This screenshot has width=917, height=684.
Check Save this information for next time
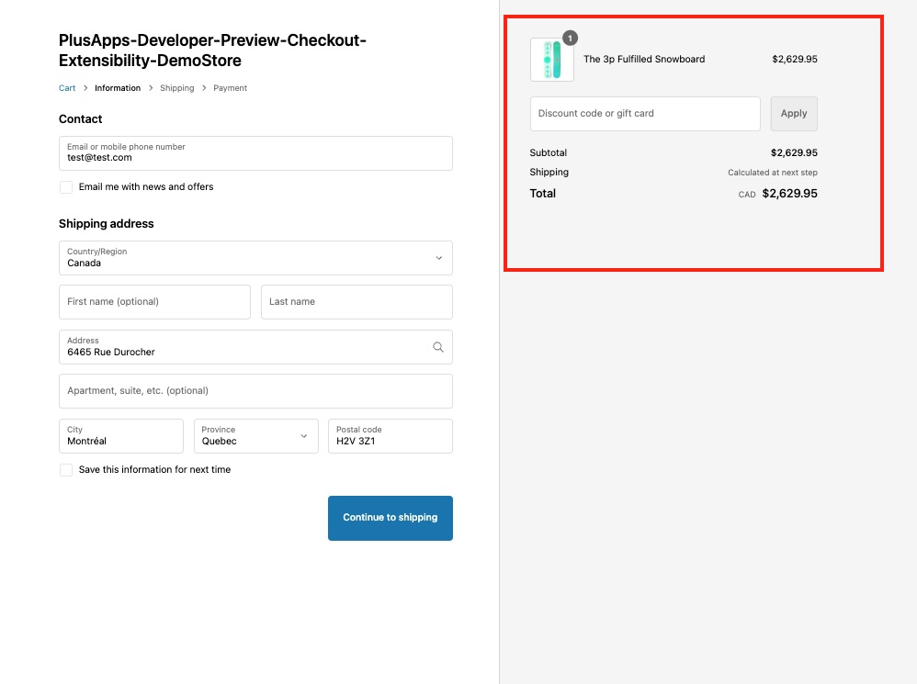click(x=66, y=470)
